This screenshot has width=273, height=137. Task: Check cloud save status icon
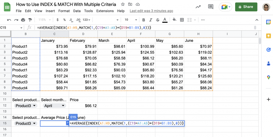[x=138, y=4]
